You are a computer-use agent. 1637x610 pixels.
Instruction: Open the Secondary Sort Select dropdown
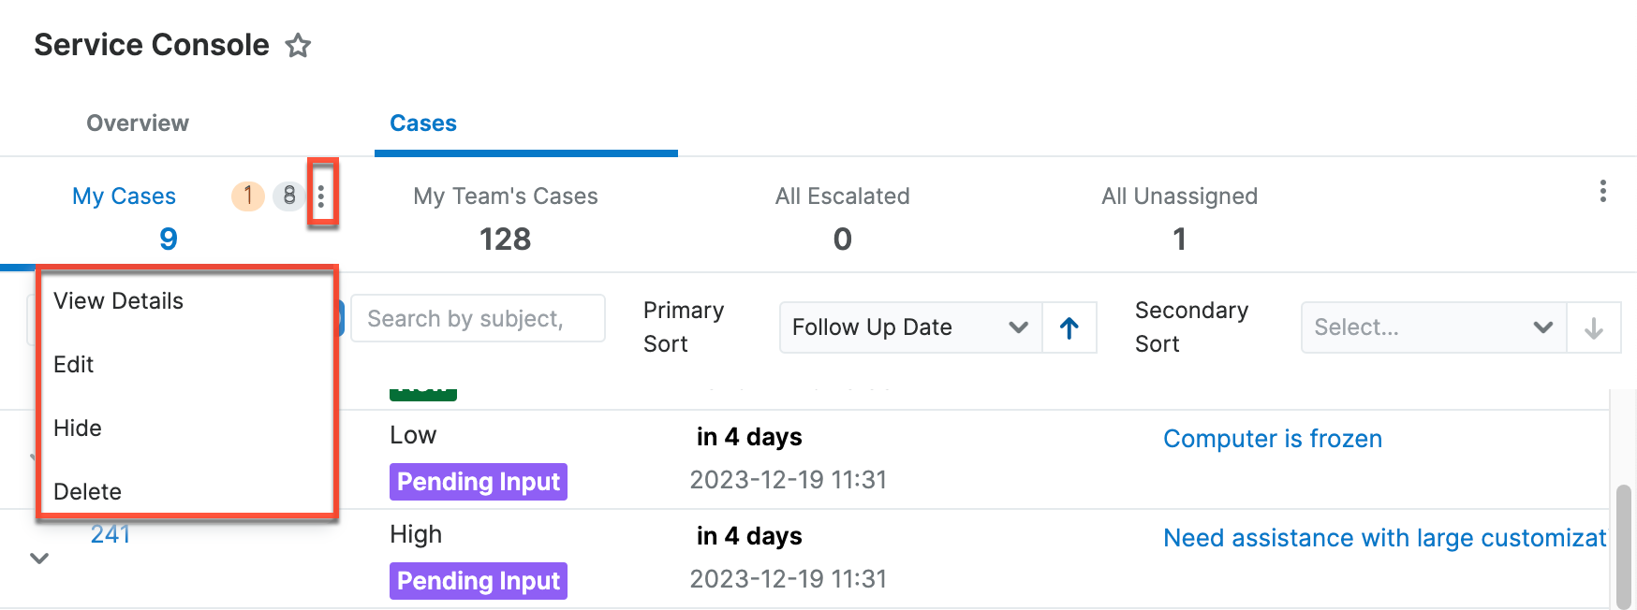coord(1433,327)
